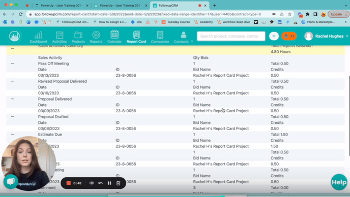Stop the screen recording
Viewport: 350px width, 197px height.
[x=69, y=183]
